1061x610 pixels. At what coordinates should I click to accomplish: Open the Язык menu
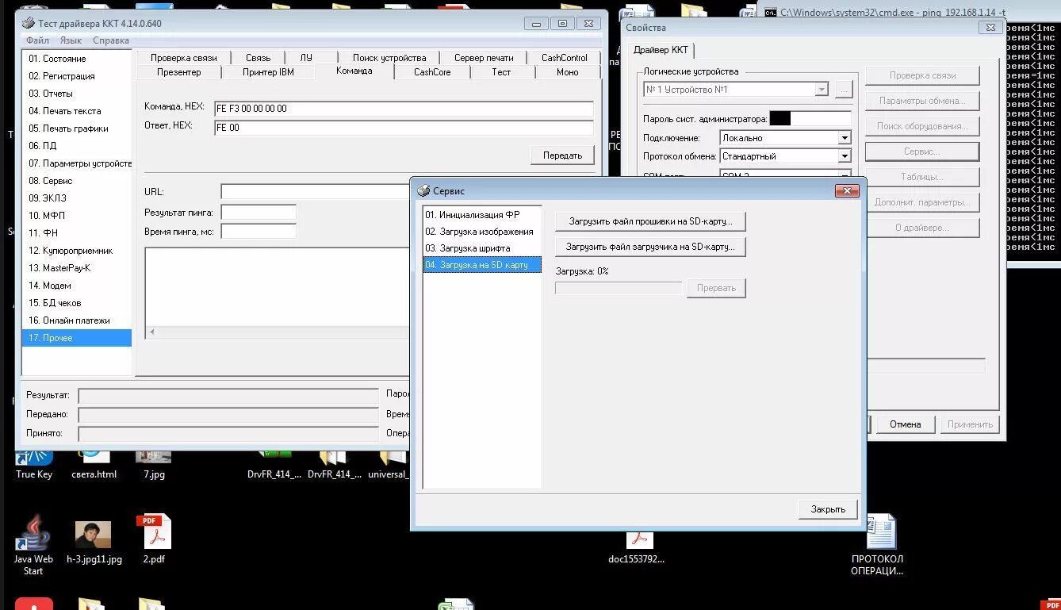click(71, 40)
